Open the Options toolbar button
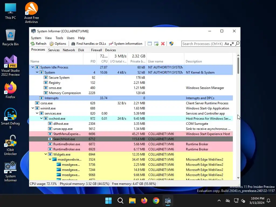Screen dimensions: 276x207 (58, 44)
